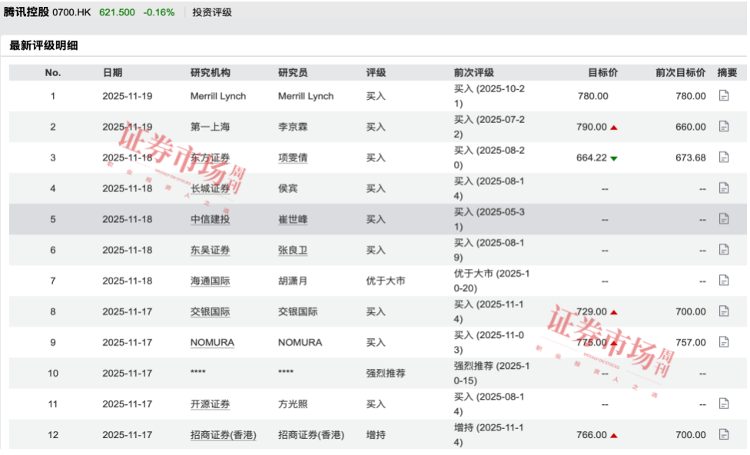
Task: Open researcher link 崔世峰
Action: [x=292, y=219]
